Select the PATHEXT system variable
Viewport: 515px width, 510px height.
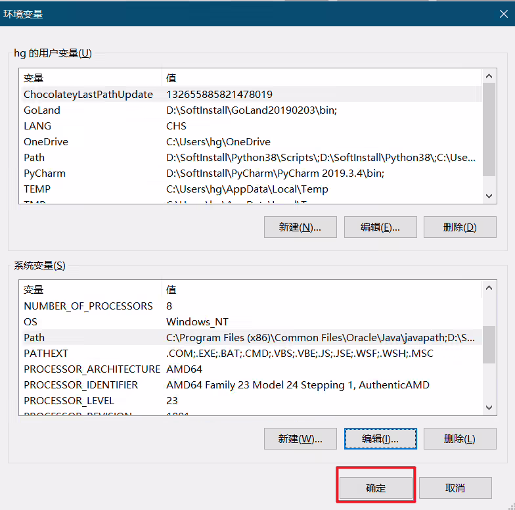click(x=251, y=354)
